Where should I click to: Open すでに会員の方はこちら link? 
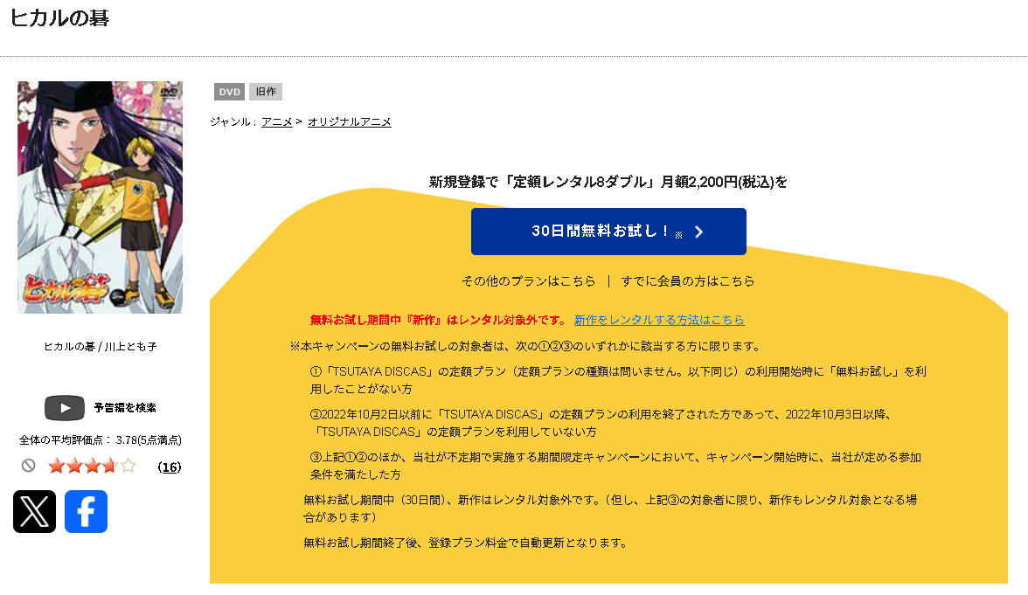pyautogui.click(x=688, y=281)
